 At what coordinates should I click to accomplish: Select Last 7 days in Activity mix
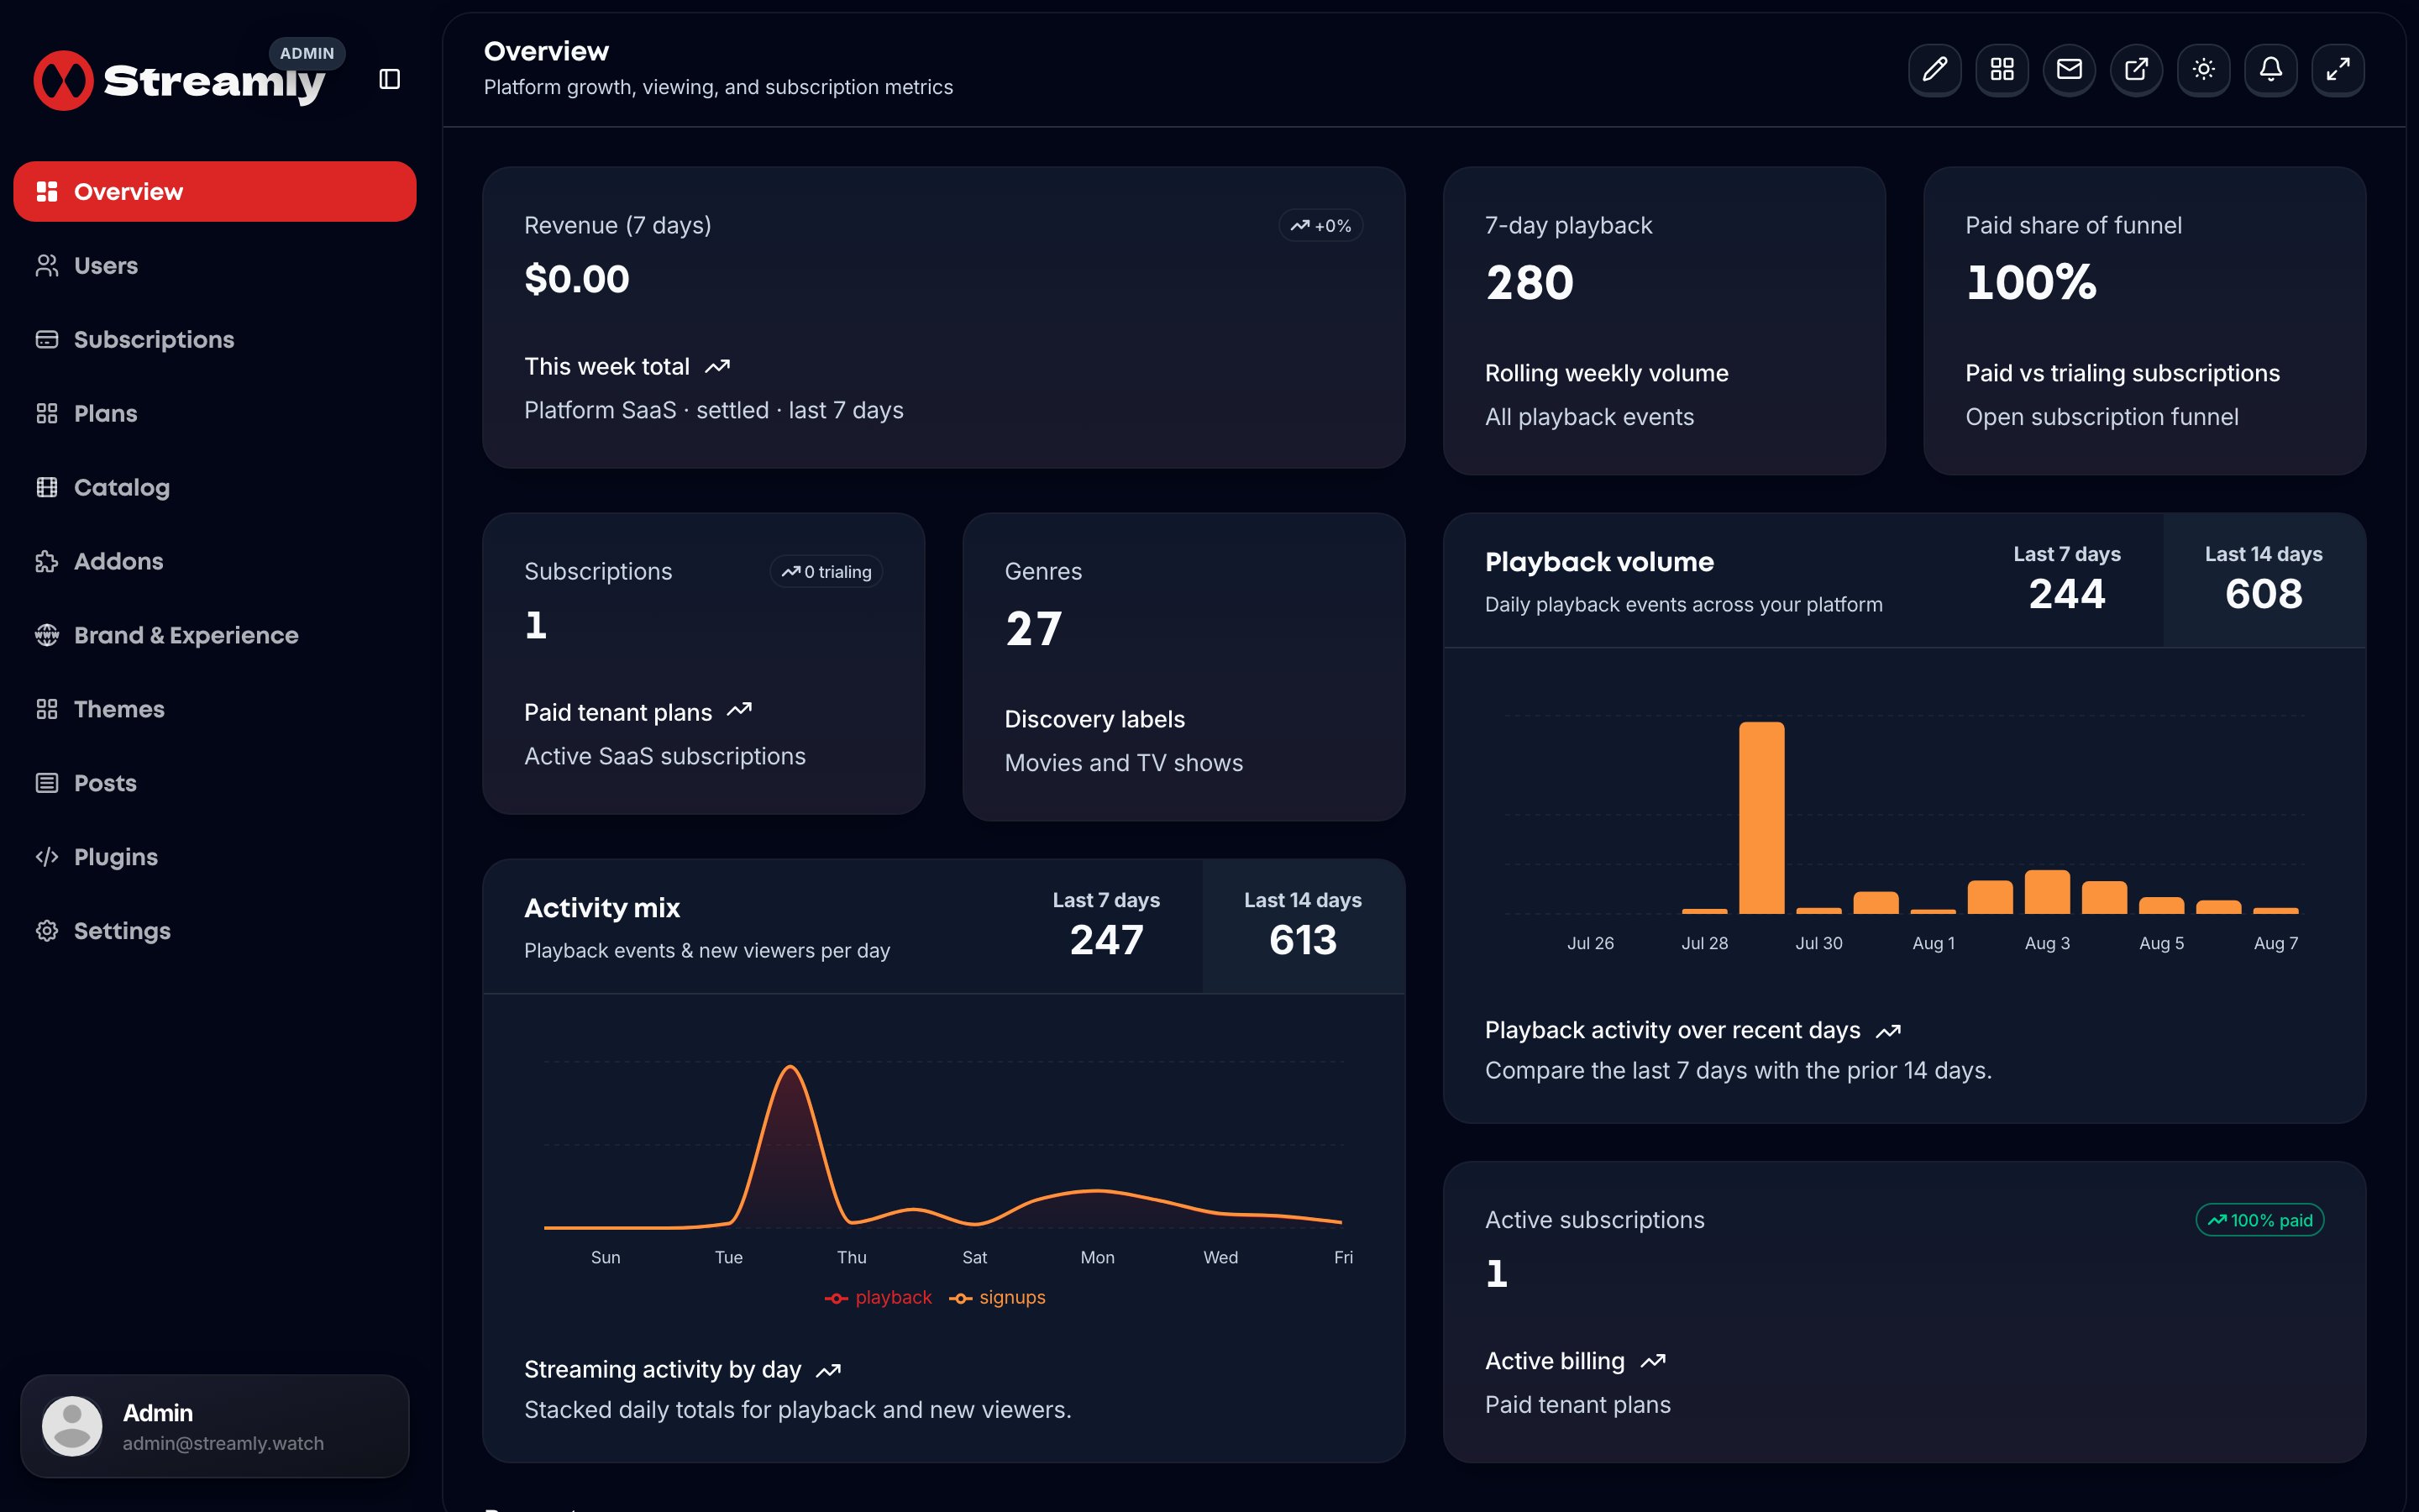click(1105, 926)
